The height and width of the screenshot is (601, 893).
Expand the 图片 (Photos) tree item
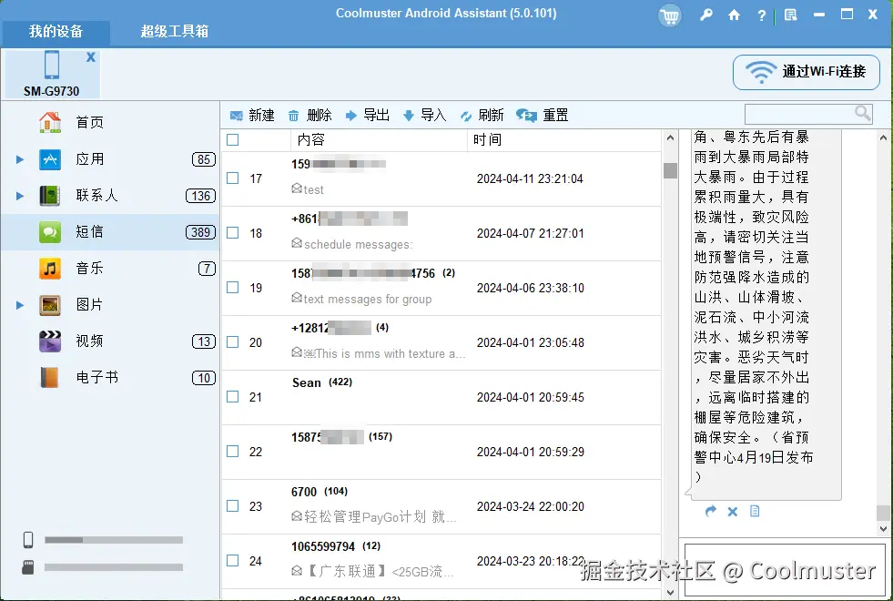coord(20,304)
